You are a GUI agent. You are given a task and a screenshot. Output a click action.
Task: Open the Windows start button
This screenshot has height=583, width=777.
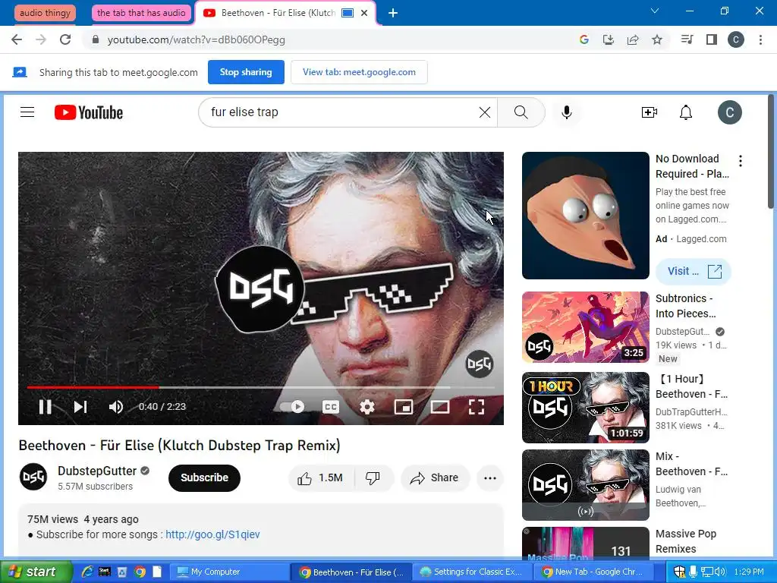[x=35, y=572]
